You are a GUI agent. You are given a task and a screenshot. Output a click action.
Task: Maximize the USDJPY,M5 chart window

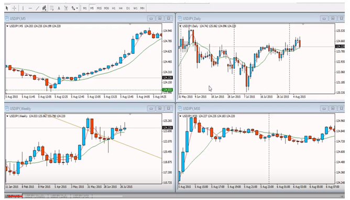[160, 18]
